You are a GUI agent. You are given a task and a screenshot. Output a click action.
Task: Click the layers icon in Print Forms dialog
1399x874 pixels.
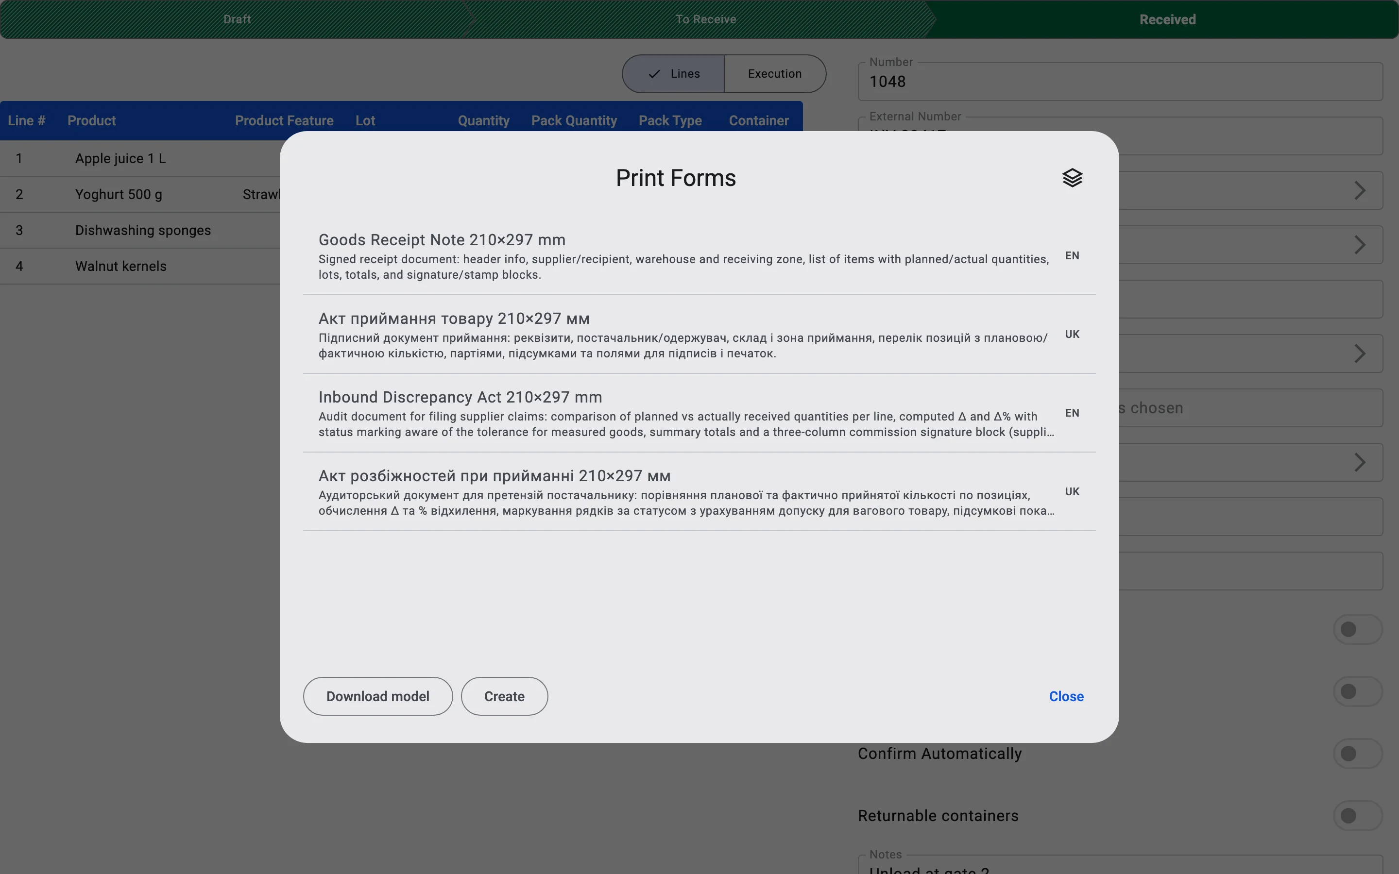coord(1072,177)
